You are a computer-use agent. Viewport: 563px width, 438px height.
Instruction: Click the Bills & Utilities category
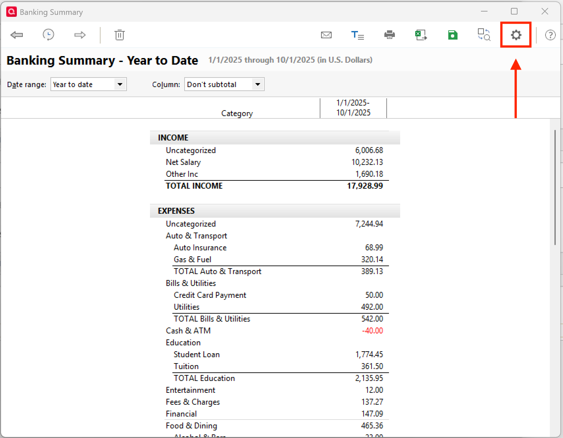click(x=191, y=283)
